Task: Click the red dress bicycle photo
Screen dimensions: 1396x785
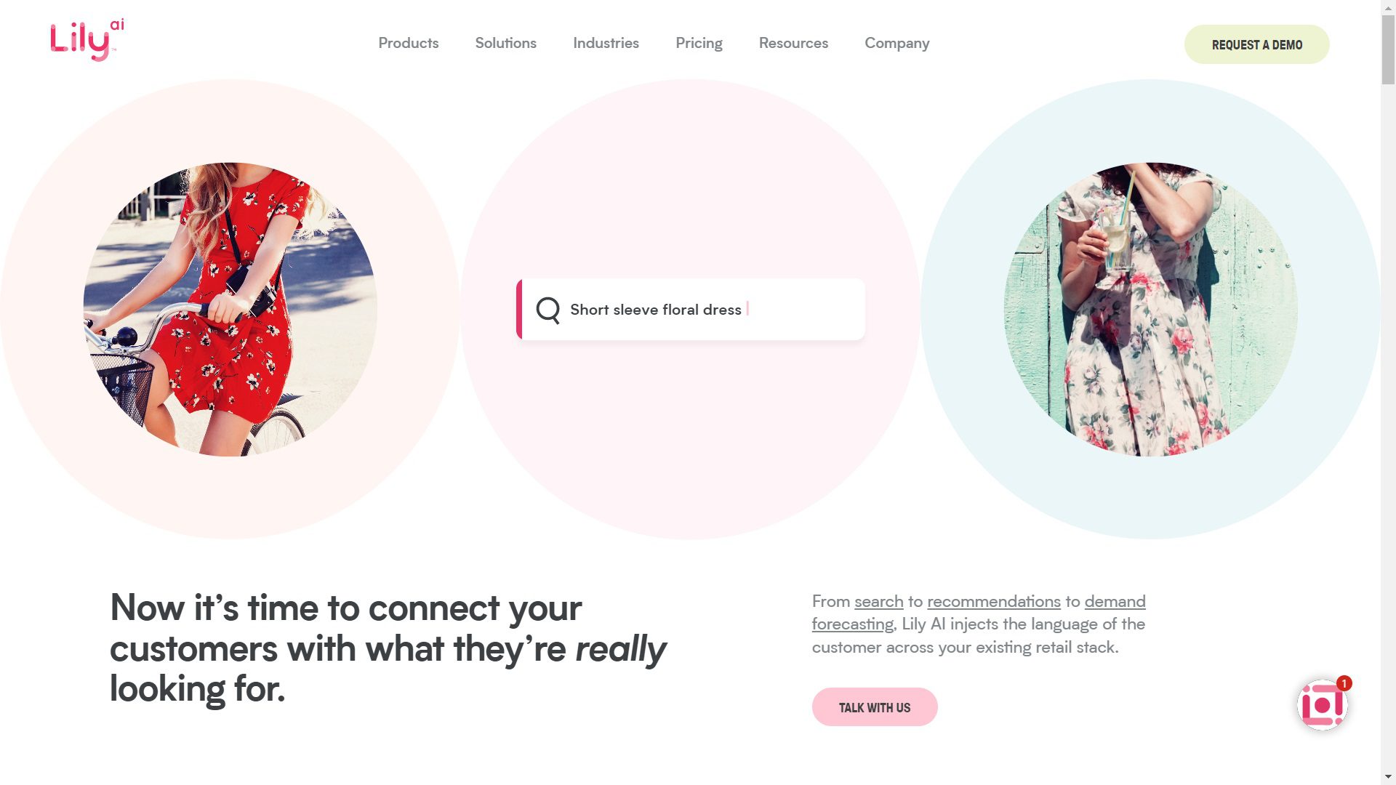Action: (x=228, y=308)
